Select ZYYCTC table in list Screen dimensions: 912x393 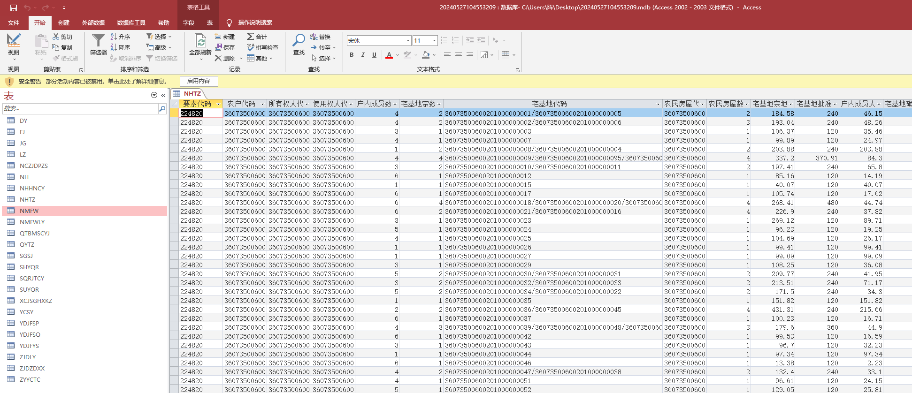(x=84, y=380)
